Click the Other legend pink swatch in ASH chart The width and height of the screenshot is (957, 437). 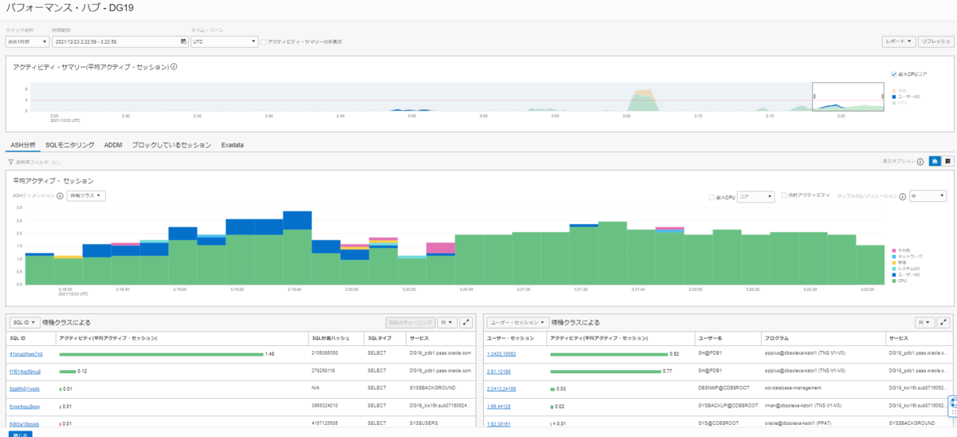pos(894,250)
